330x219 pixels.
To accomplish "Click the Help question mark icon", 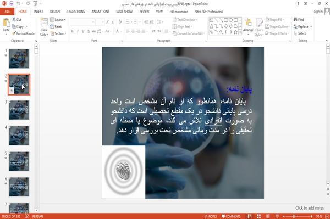I will pyautogui.click(x=298, y=4).
